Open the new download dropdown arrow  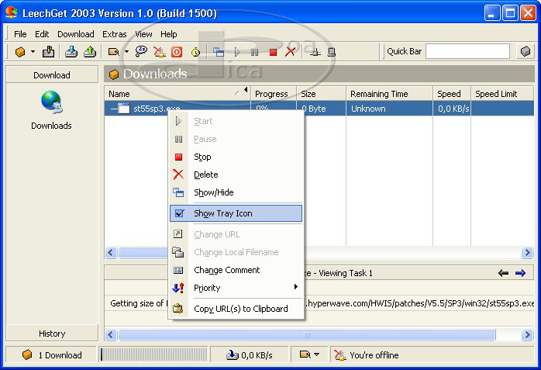33,52
